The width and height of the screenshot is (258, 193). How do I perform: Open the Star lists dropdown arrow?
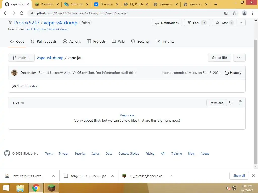pos(241,23)
